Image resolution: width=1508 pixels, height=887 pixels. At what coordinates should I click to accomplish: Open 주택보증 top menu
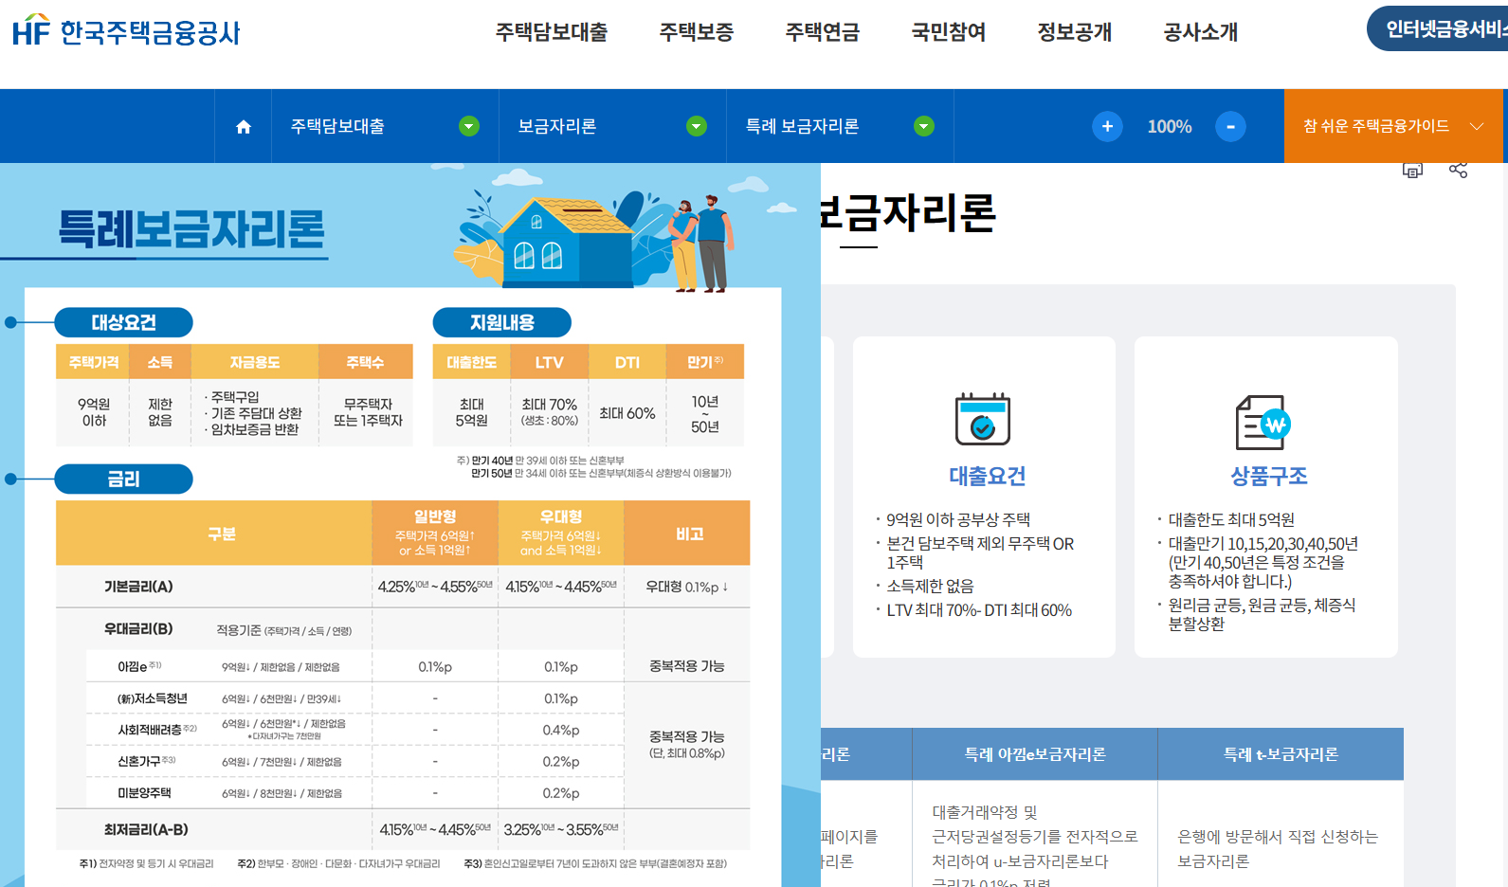tap(697, 32)
